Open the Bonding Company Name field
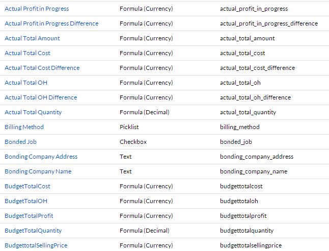This screenshot has width=329, height=251. point(38,171)
